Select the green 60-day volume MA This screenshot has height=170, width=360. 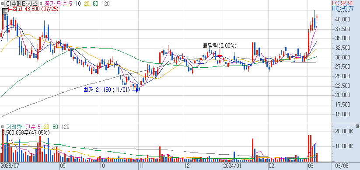56,127
